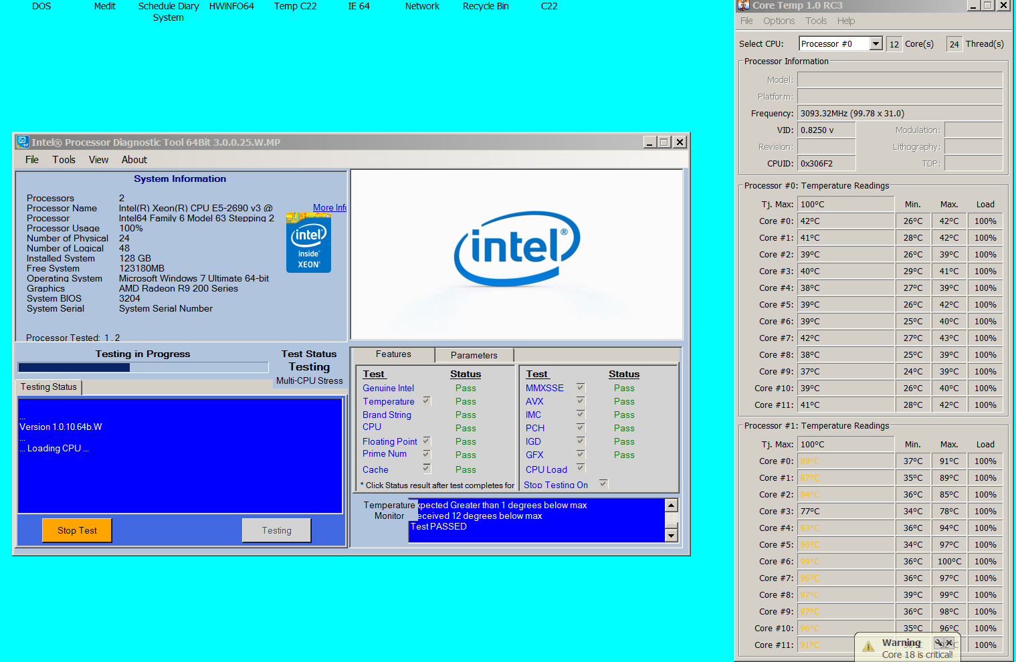This screenshot has height=662, width=1016.
Task: Open the Tools menu in Intel Diagnostic Tool
Action: (64, 160)
